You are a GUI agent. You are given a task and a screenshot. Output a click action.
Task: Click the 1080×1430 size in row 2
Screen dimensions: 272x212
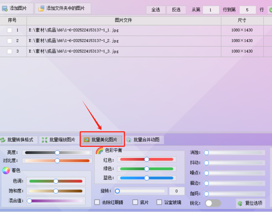click(242, 41)
